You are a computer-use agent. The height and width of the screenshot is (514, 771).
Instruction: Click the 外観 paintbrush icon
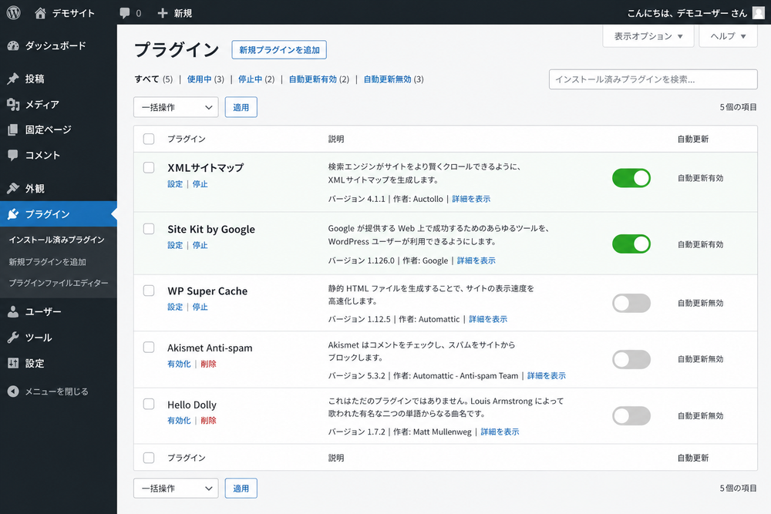pyautogui.click(x=13, y=189)
